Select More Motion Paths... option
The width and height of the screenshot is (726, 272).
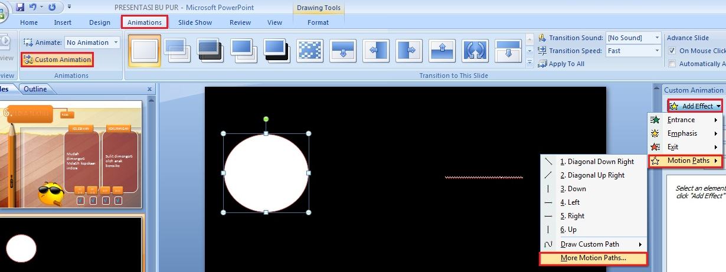(594, 258)
